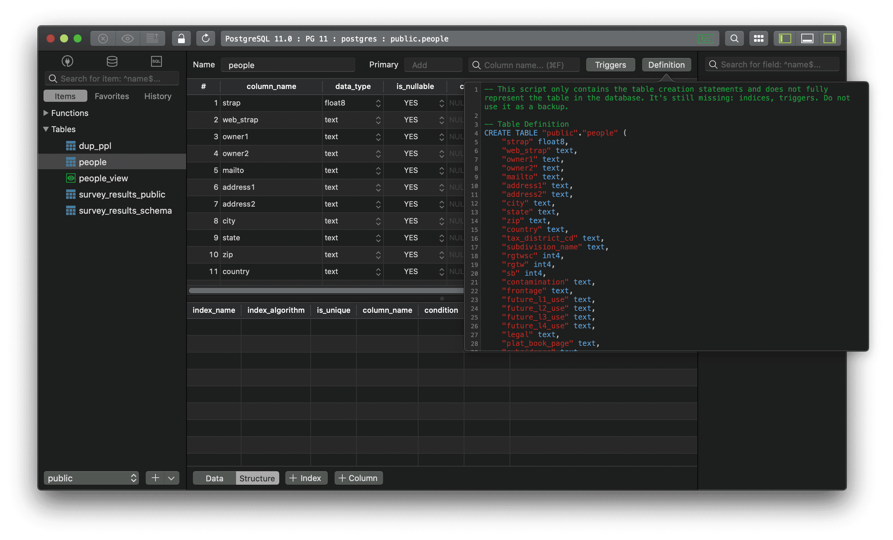Click the add Index button

point(306,478)
